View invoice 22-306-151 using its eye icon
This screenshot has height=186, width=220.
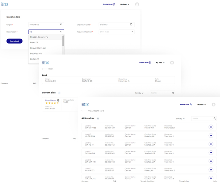(211, 169)
